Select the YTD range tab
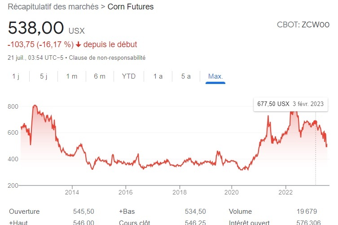338x225 pixels. point(128,76)
